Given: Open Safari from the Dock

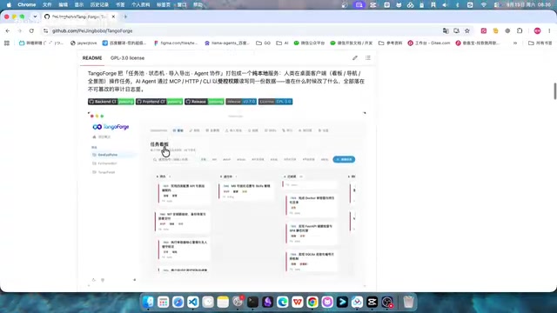Looking at the screenshot, I should (178, 302).
